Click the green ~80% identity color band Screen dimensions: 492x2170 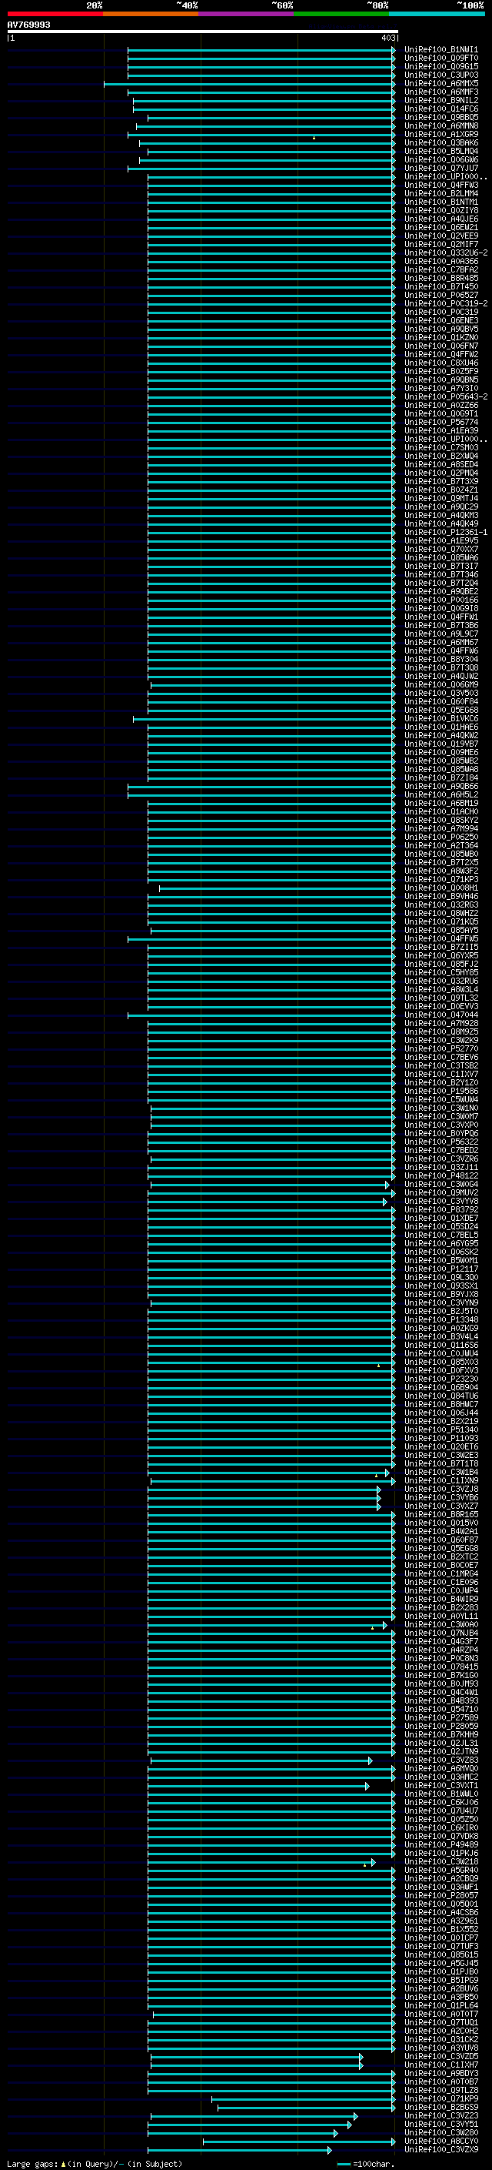click(x=341, y=14)
